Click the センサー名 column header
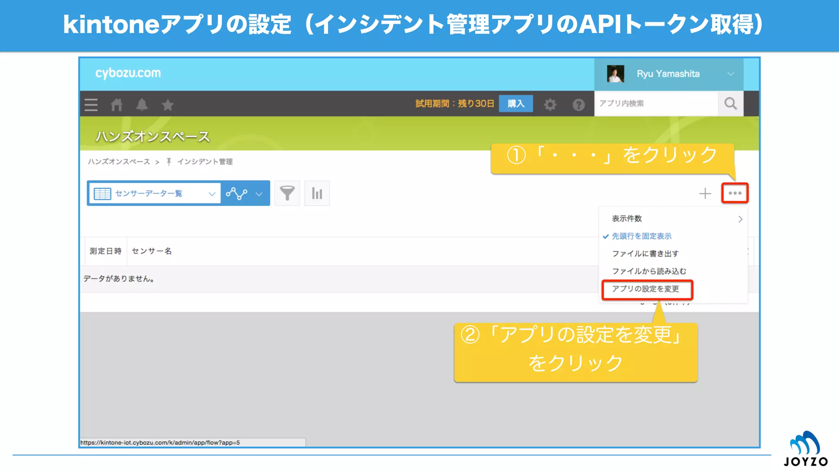Screen dimensions: 839x472 (x=152, y=251)
